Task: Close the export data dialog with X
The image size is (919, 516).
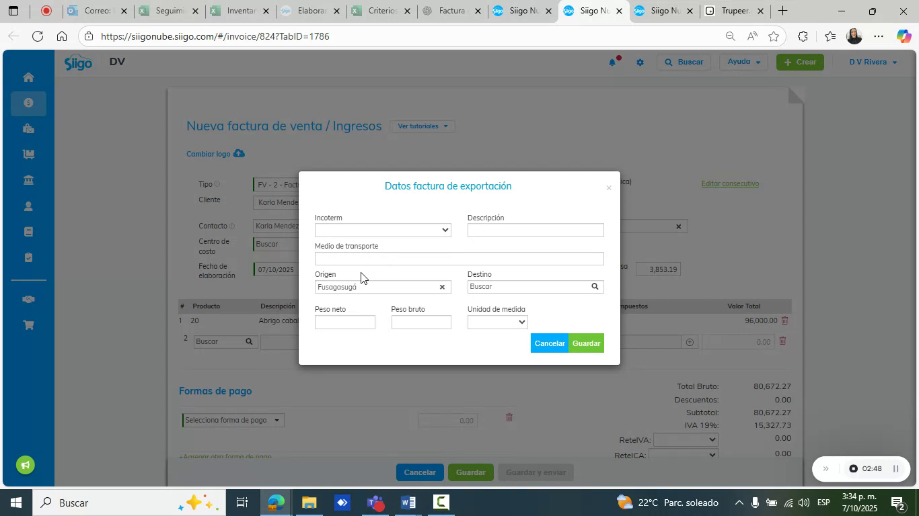Action: 609,187
